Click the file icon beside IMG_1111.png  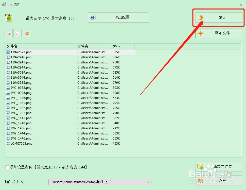[8, 118]
